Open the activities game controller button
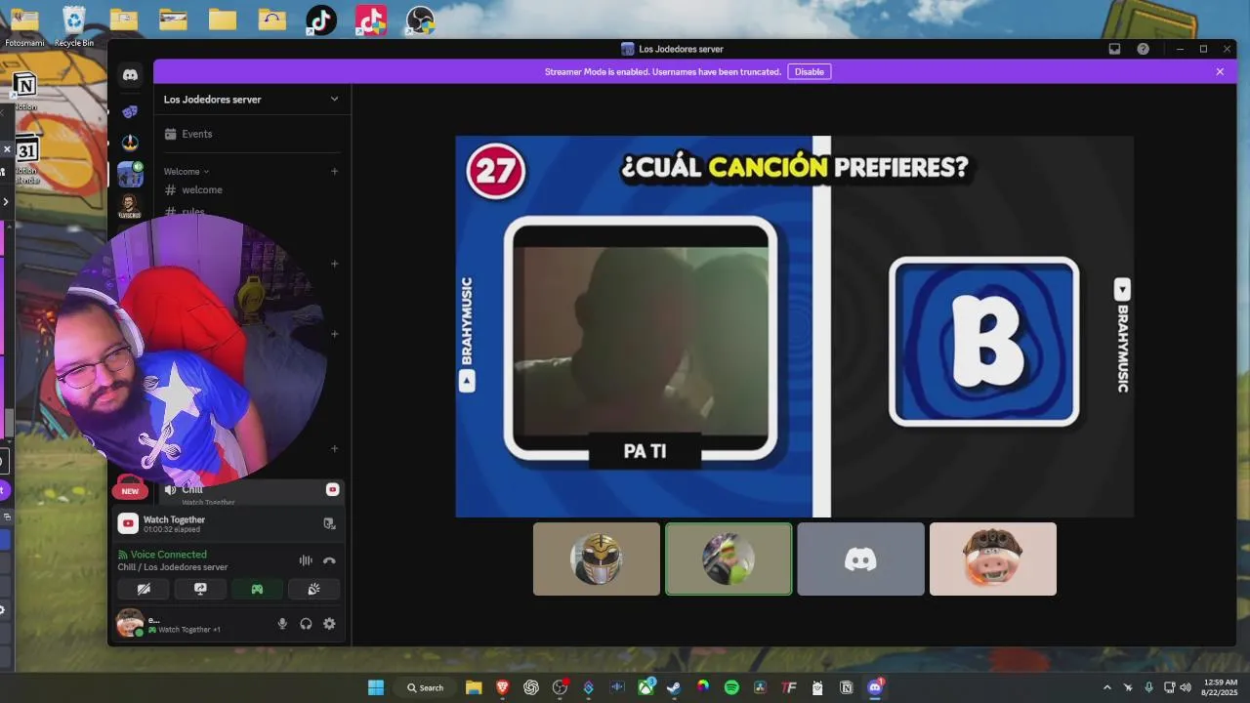This screenshot has height=703, width=1250. click(257, 589)
